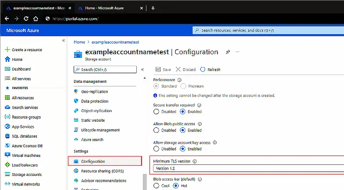Click info icon beside Allow storage account key access
This screenshot has height=190, width=344.
pos(215,142)
